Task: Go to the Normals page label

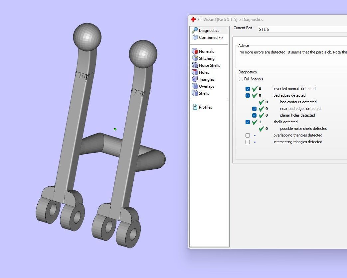Action: [x=206, y=51]
